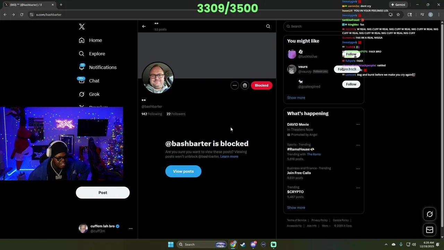Follow back the vaurs account
Image resolution: width=444 pixels, height=250 pixels.
click(347, 69)
